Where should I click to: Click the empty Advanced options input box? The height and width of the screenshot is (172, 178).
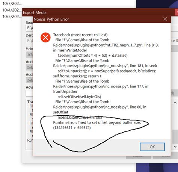pyautogui.click(x=29, y=93)
